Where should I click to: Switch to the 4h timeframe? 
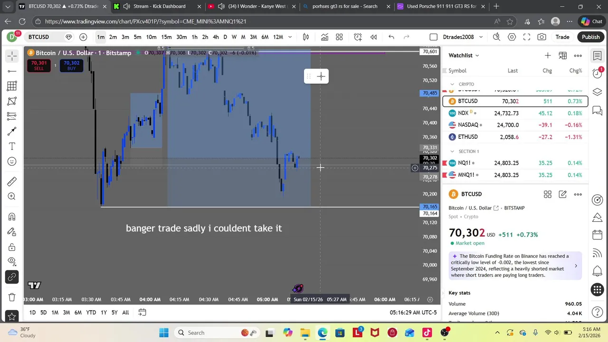click(x=216, y=37)
